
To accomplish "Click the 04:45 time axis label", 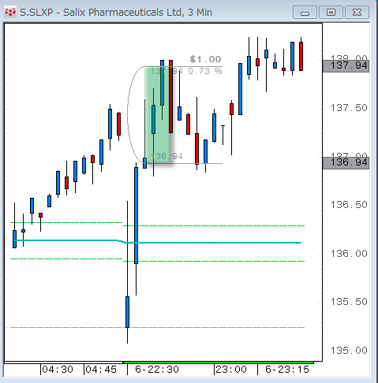I will pos(101,370).
